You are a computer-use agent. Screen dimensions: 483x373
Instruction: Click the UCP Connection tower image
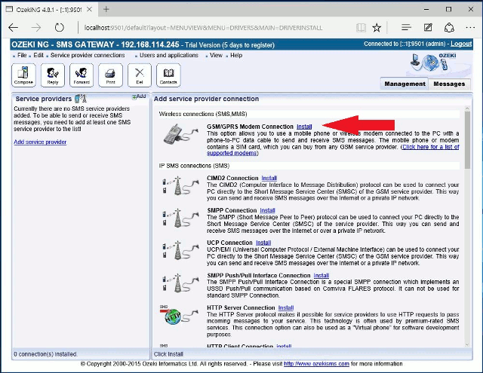180,250
